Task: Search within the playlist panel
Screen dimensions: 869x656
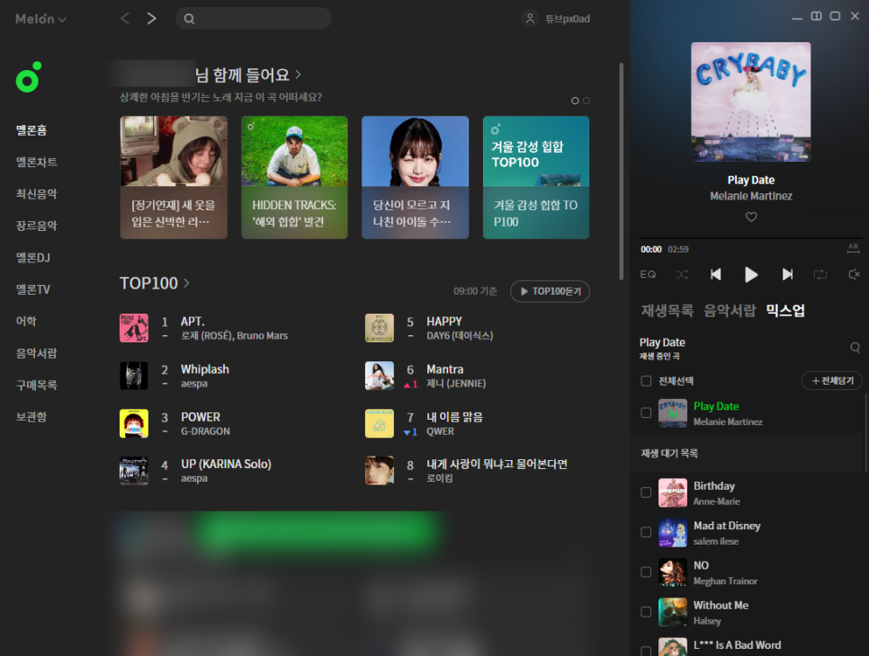Action: tap(856, 348)
